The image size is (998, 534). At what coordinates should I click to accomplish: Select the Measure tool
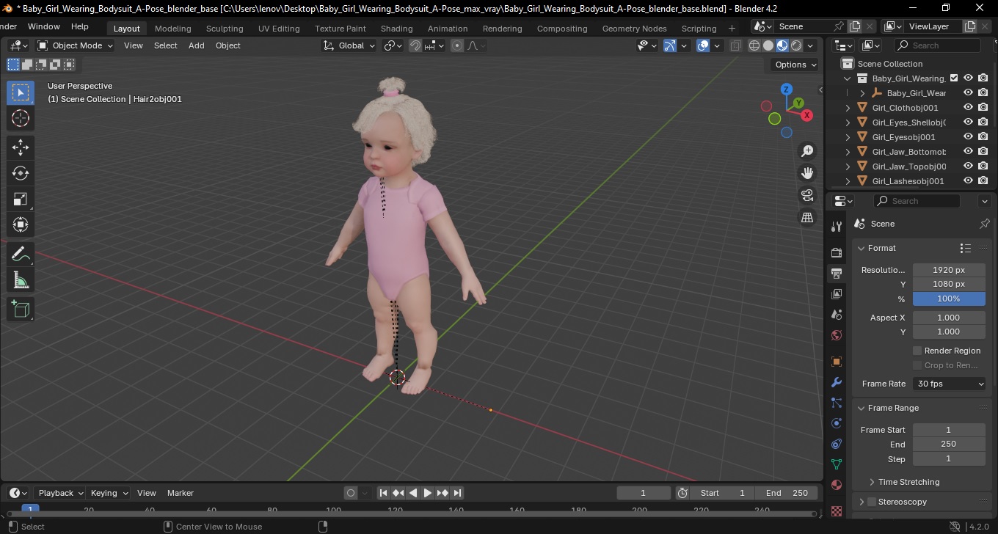(21, 280)
